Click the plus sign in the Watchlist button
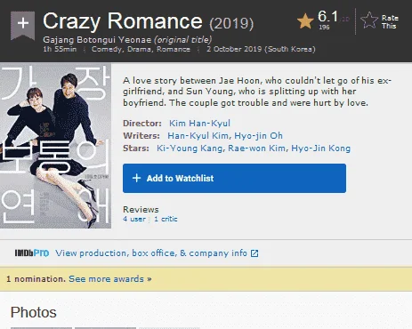 (x=136, y=178)
